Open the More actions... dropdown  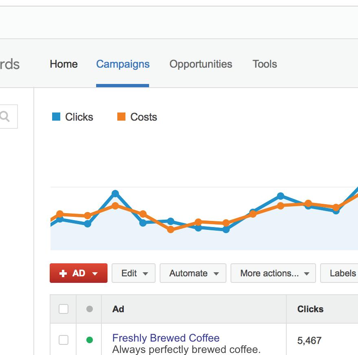point(273,273)
